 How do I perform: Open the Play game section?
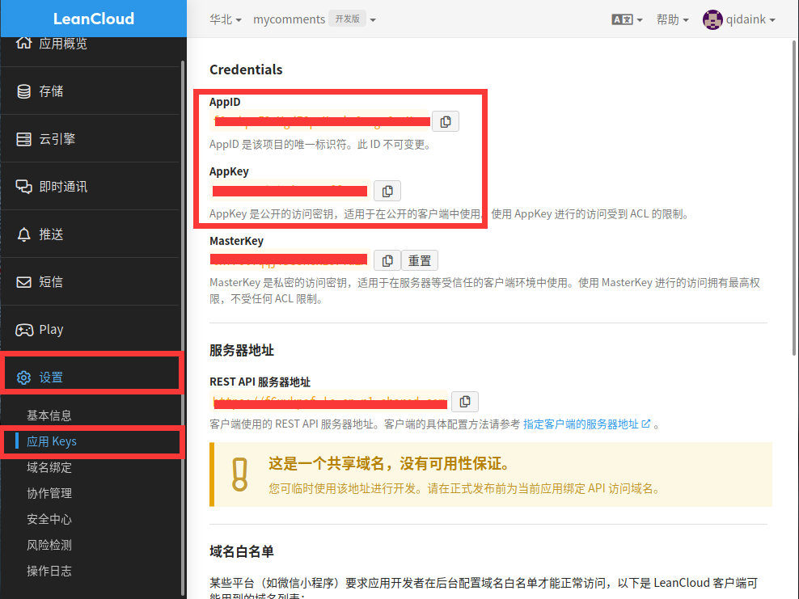pos(51,330)
